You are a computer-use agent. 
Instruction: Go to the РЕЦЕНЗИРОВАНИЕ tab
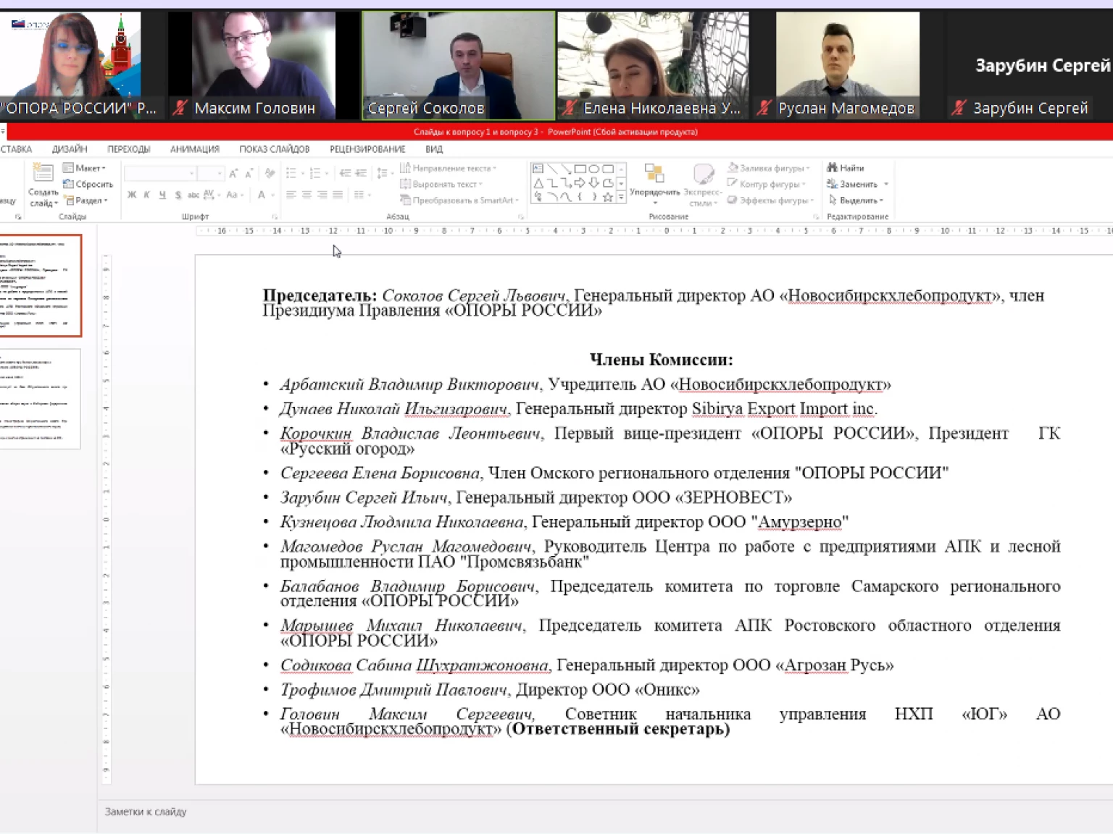(x=367, y=149)
